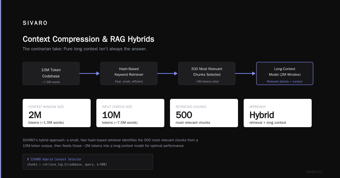
Task: Open the Context Window Size 2M card
Action: click(x=57, y=113)
